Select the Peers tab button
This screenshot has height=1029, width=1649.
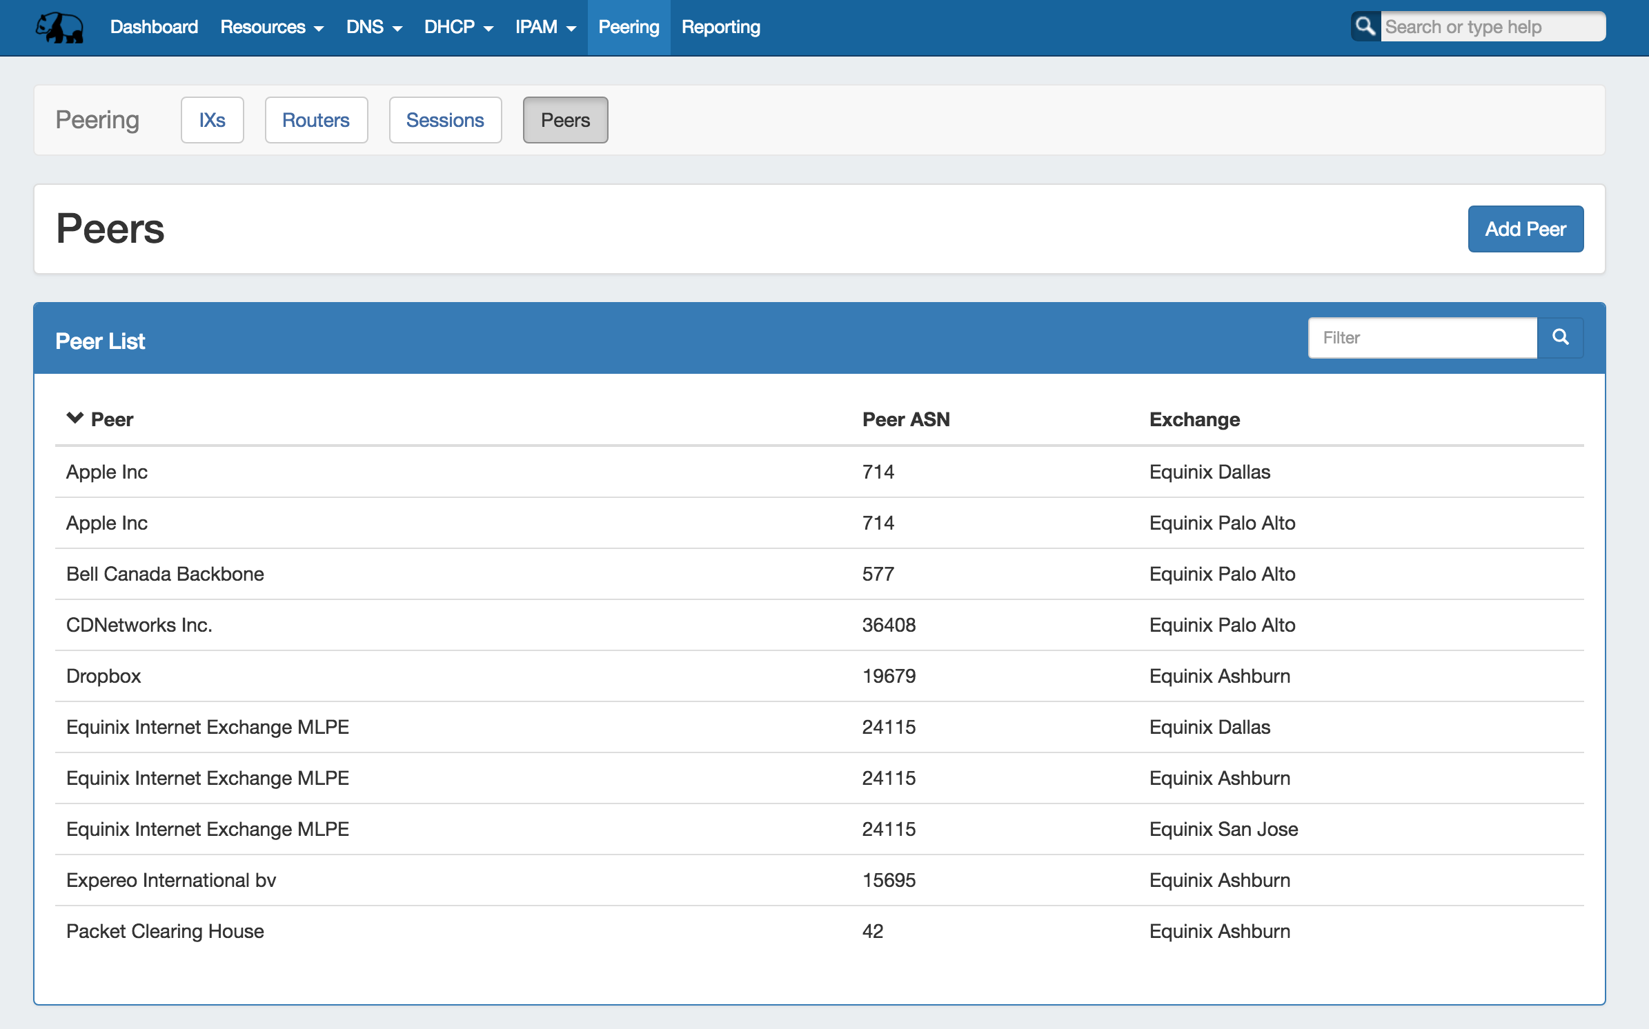pos(565,120)
